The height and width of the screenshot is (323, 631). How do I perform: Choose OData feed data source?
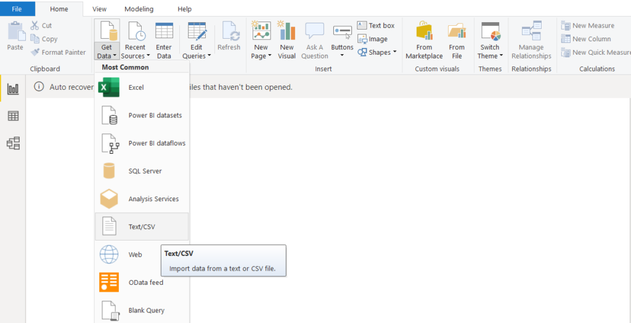[x=142, y=282]
